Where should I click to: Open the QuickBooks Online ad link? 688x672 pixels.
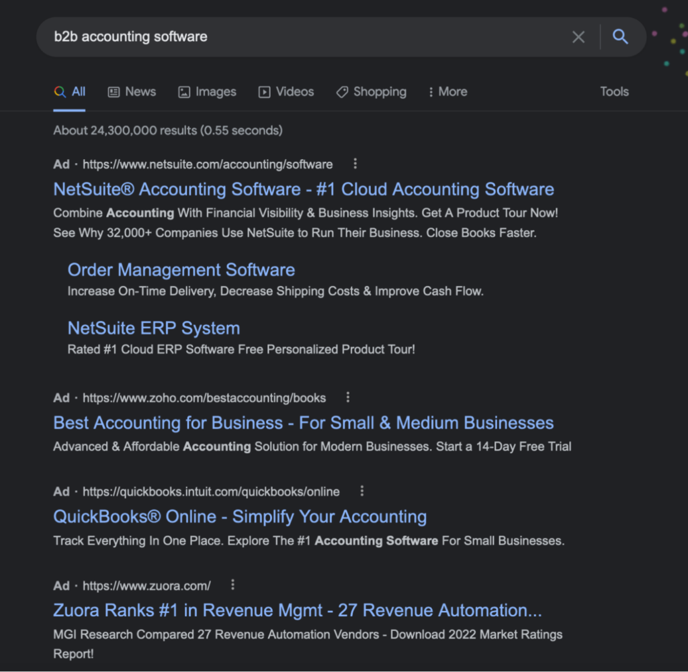[x=240, y=517]
